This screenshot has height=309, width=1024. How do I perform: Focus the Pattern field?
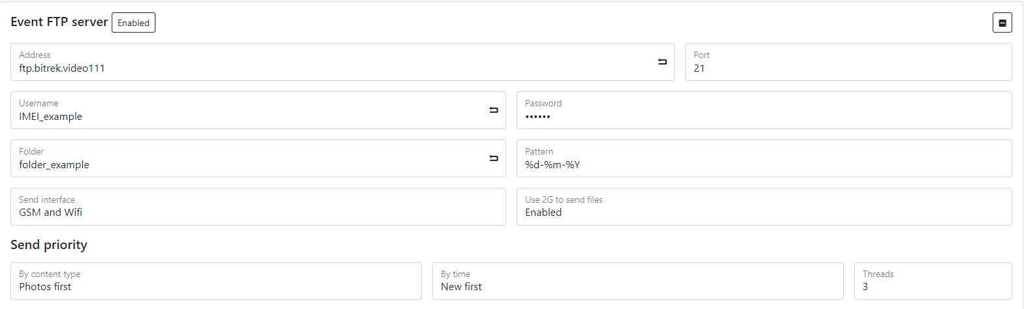coord(763,164)
